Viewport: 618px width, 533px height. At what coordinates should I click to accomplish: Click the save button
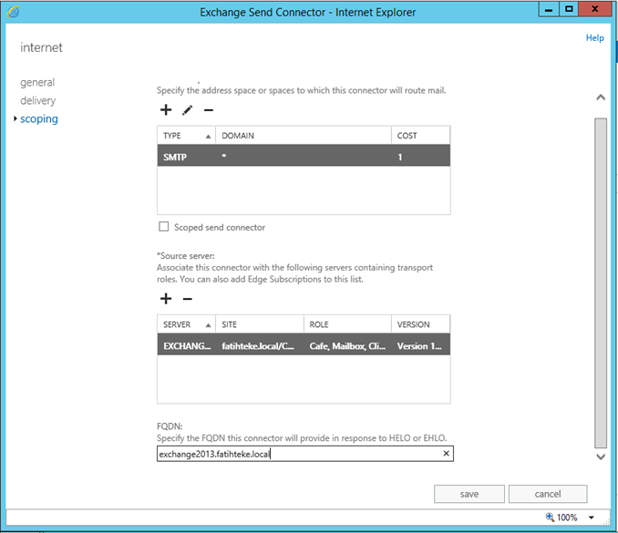469,494
